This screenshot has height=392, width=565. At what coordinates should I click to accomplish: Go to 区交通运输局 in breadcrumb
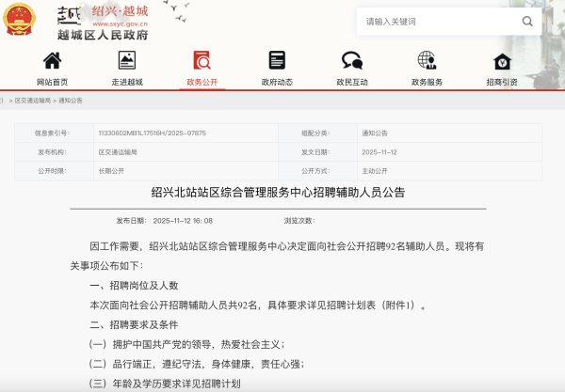pos(32,100)
